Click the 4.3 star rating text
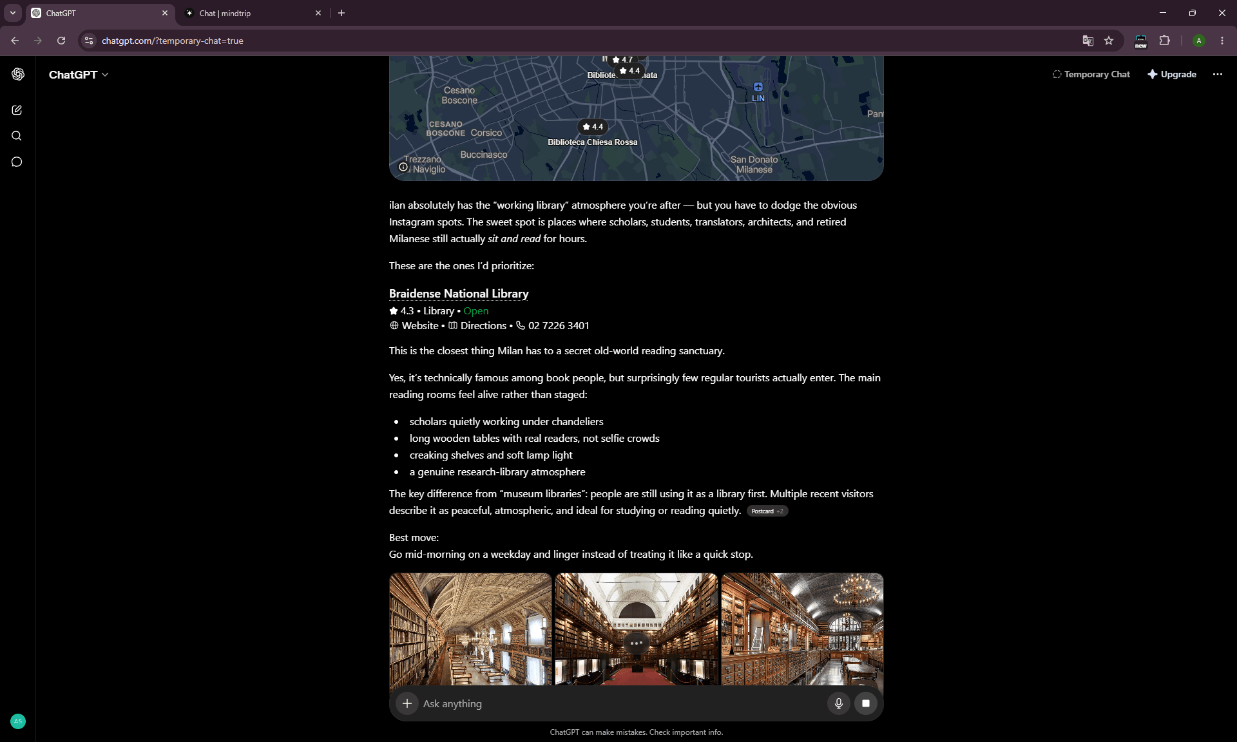This screenshot has height=742, width=1237. [x=402, y=310]
